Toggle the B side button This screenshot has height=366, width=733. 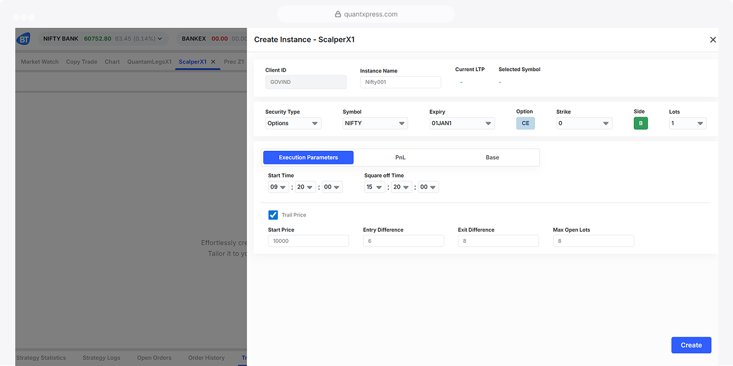click(640, 123)
